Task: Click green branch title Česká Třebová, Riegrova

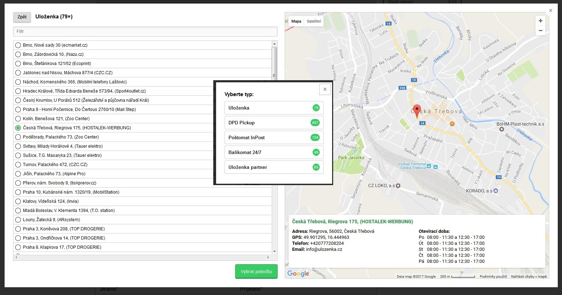Action: (352, 222)
